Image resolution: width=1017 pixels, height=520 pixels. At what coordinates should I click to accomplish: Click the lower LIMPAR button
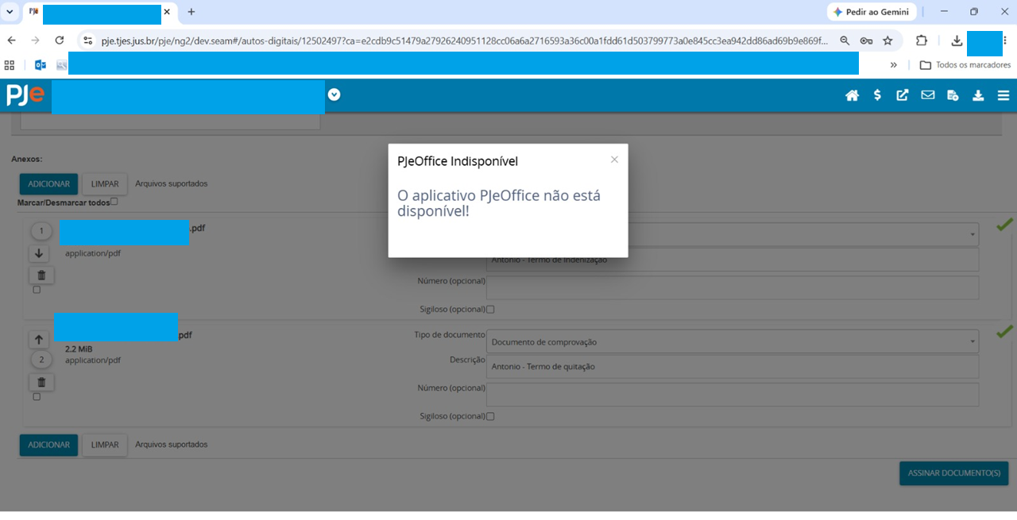pyautogui.click(x=105, y=445)
